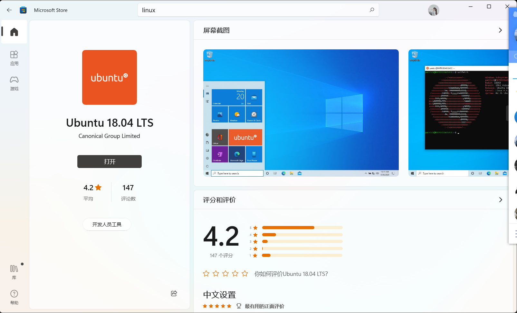
Task: Open the 应用 (Apps) section
Action: [14, 58]
